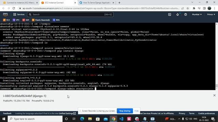Screen dimensions: 218x122
Task: Open the Chrome side panel icon
Action: click(204, 8)
